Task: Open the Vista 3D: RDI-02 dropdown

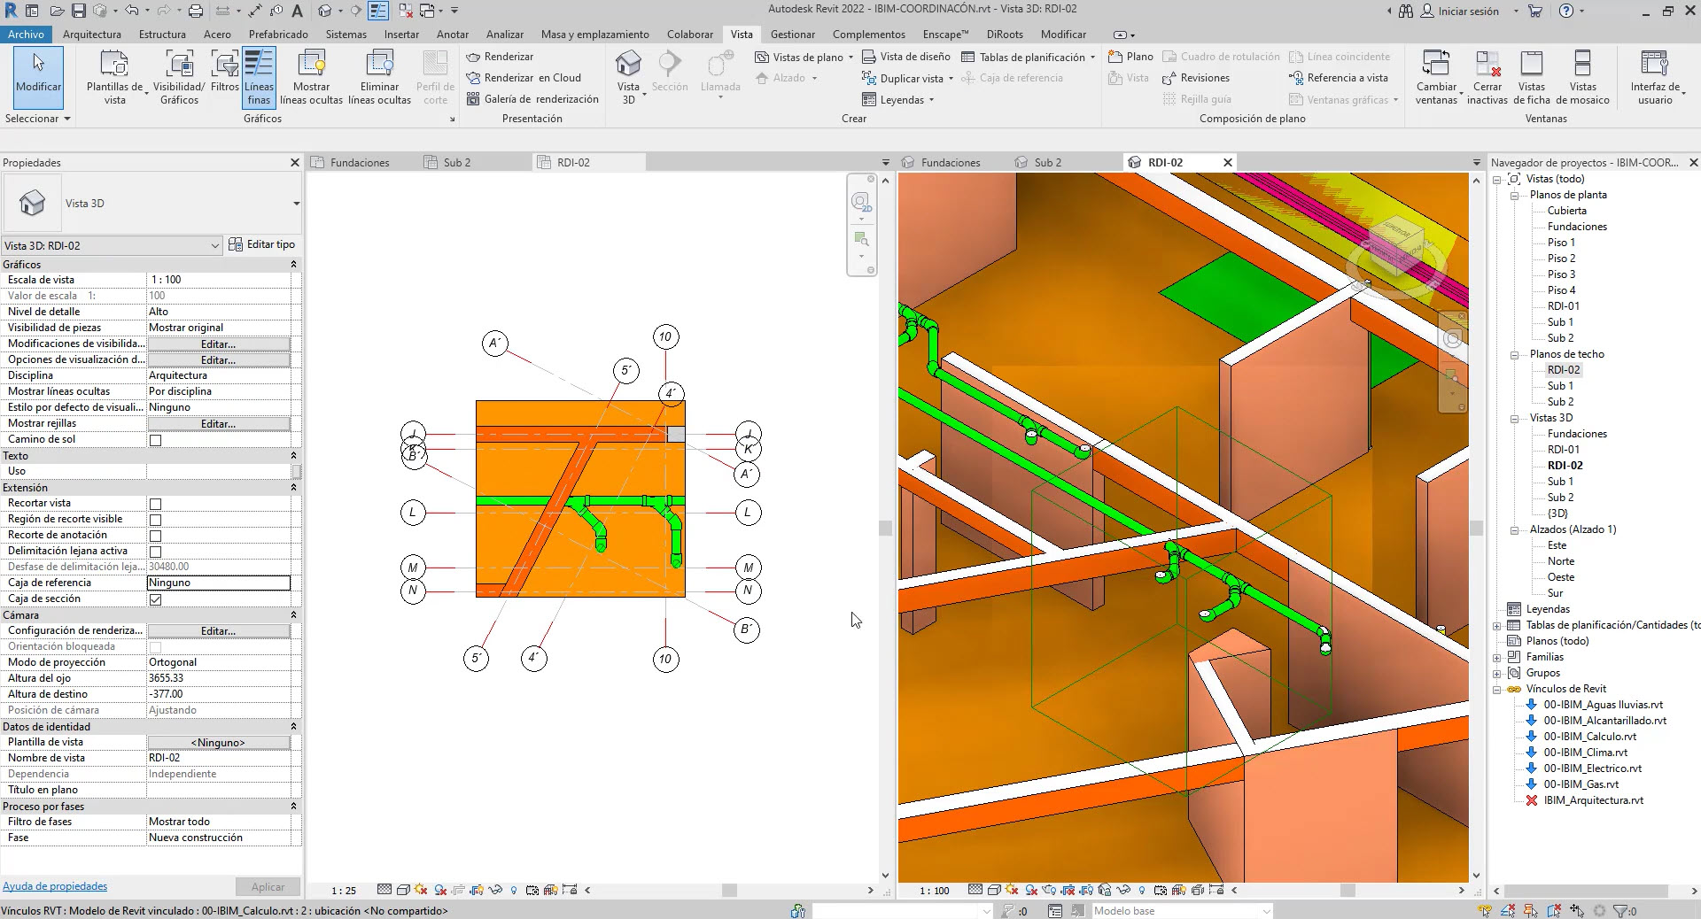Action: click(214, 246)
